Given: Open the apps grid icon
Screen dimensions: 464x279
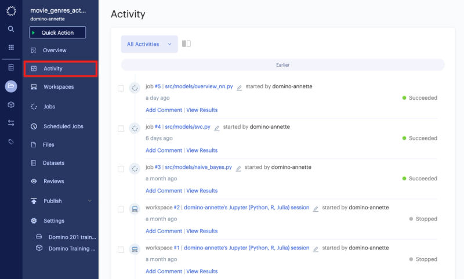Looking at the screenshot, I should tap(11, 48).
